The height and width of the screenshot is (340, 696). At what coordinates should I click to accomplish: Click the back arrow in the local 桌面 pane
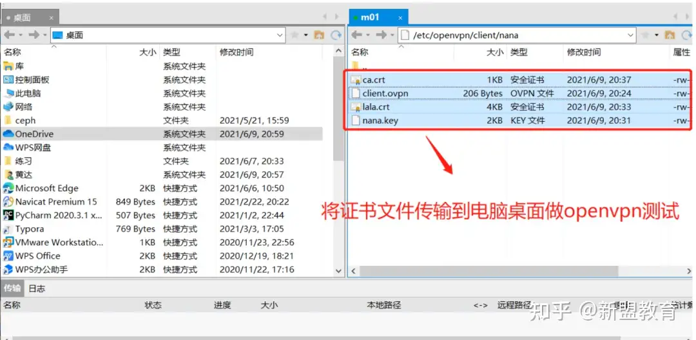(9, 35)
